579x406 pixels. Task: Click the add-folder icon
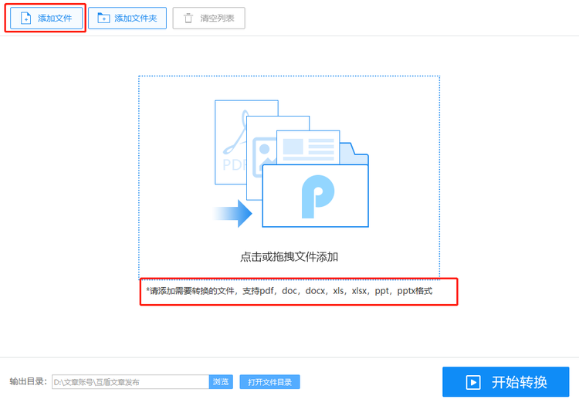click(103, 18)
